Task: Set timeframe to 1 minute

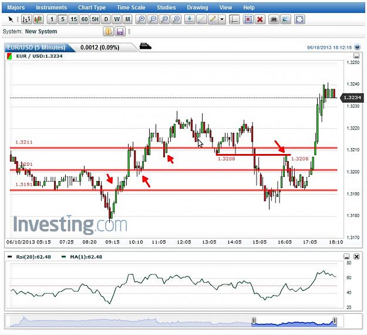Action: click(52, 19)
